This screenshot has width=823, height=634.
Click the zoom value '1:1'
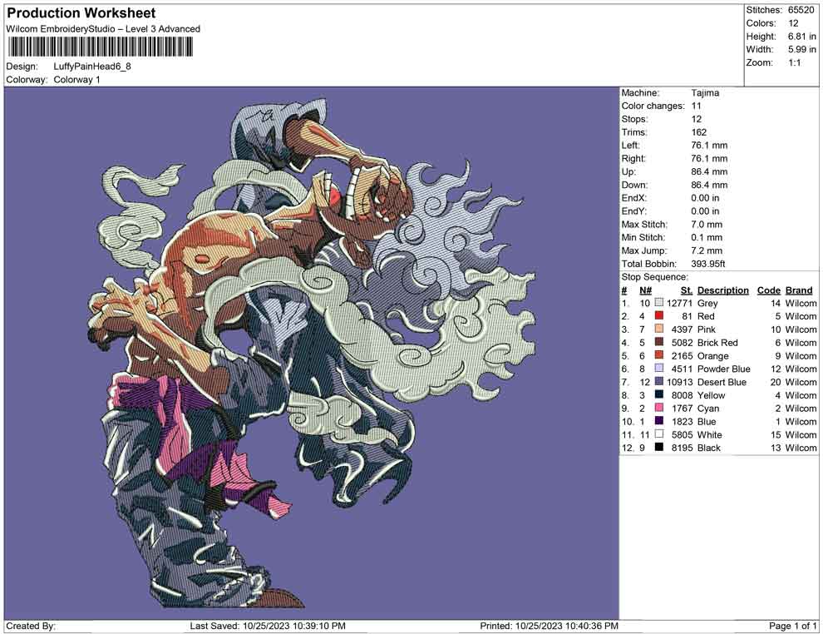point(794,62)
